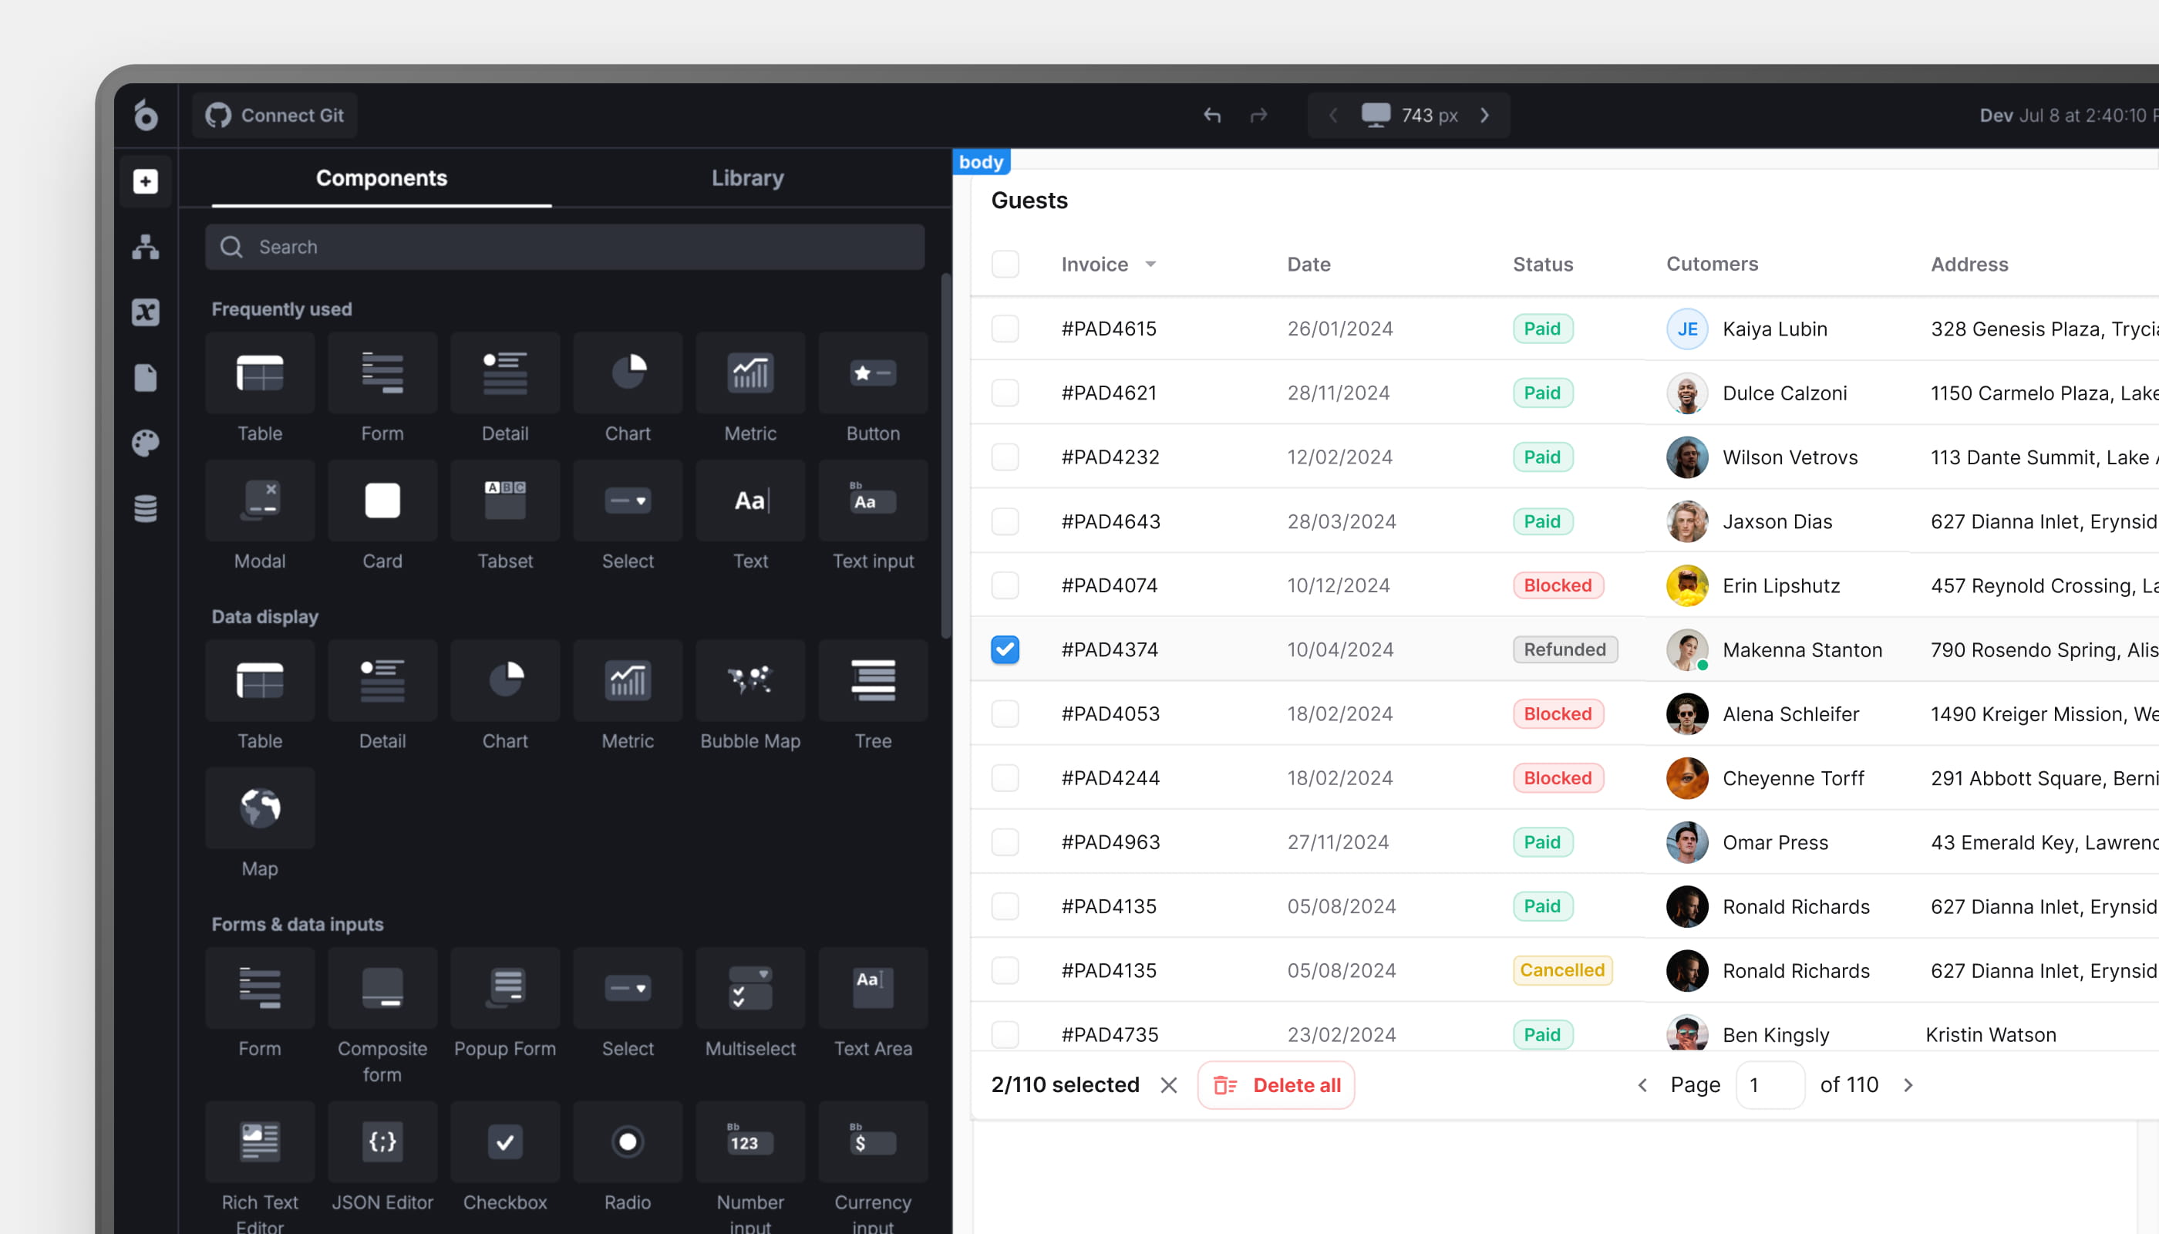Toggle the select-all header checkbox
2159x1234 pixels.
click(1005, 265)
